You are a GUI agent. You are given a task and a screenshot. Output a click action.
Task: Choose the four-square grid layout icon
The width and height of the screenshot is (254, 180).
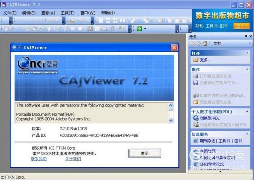tap(115, 21)
